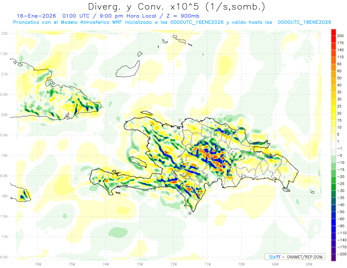Screen dimensions: 347x268
Task: Click the purple swatch below -200 in colorbar
Action: 333,257
